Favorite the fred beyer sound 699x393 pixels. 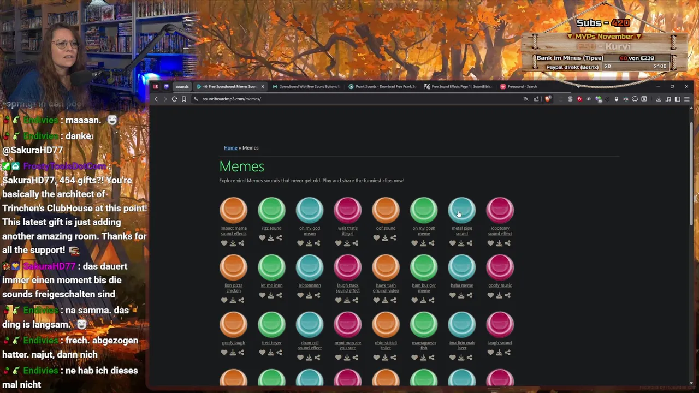[262, 353]
